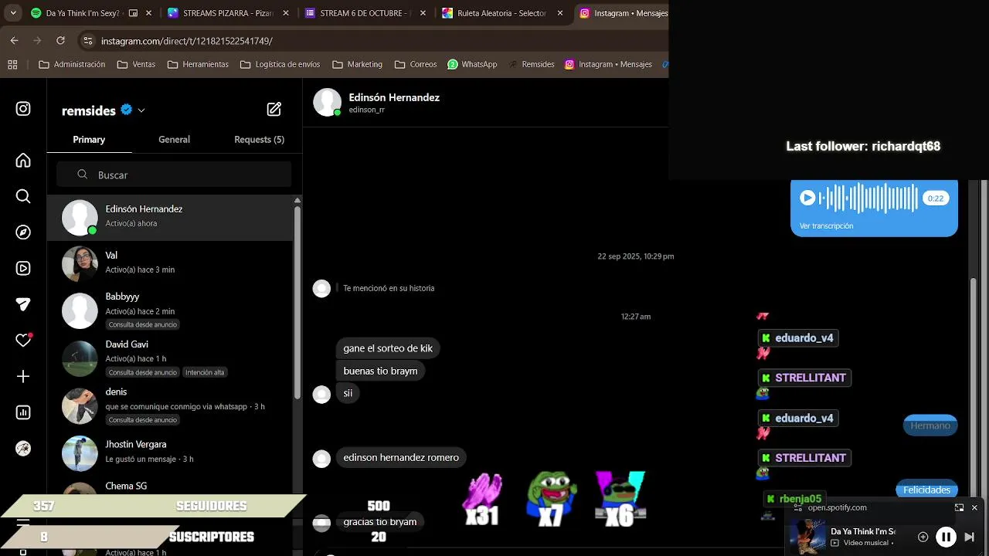989x556 pixels.
Task: Expand the remsides account switcher chevron
Action: [x=141, y=110]
